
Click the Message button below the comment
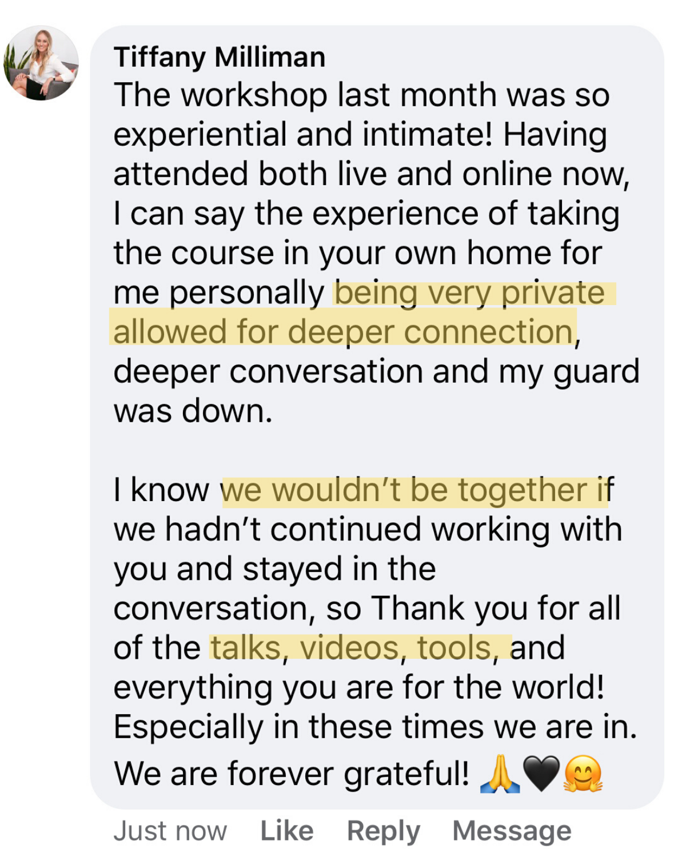512,831
